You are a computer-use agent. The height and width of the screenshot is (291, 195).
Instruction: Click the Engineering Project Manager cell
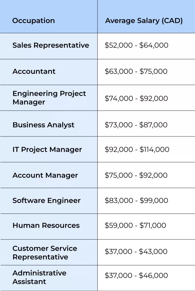[49, 98]
